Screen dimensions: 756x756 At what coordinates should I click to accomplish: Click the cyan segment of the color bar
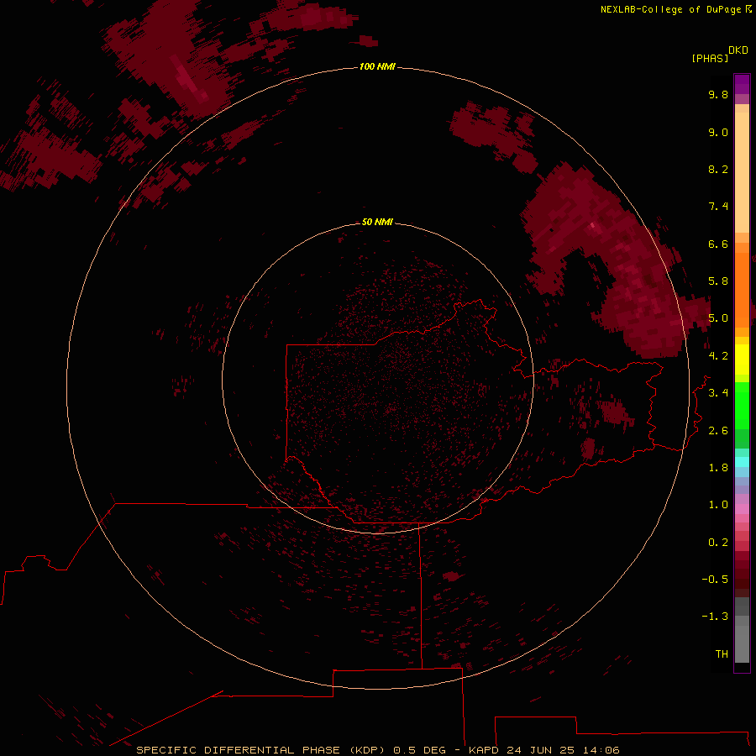(742, 461)
